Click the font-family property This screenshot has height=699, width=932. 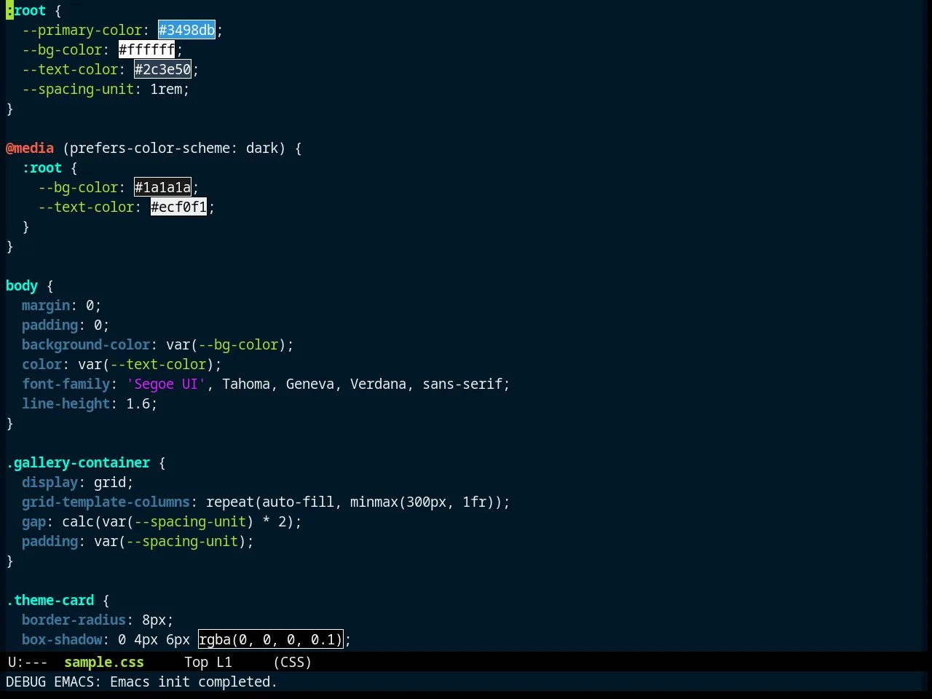click(x=66, y=384)
